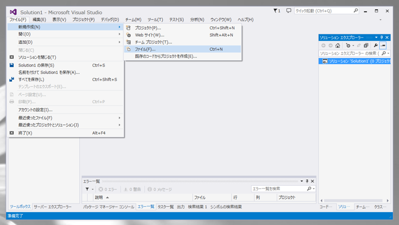The width and height of the screenshot is (399, 225).
Task: Choose create project from existing code item
Action: tap(183, 57)
